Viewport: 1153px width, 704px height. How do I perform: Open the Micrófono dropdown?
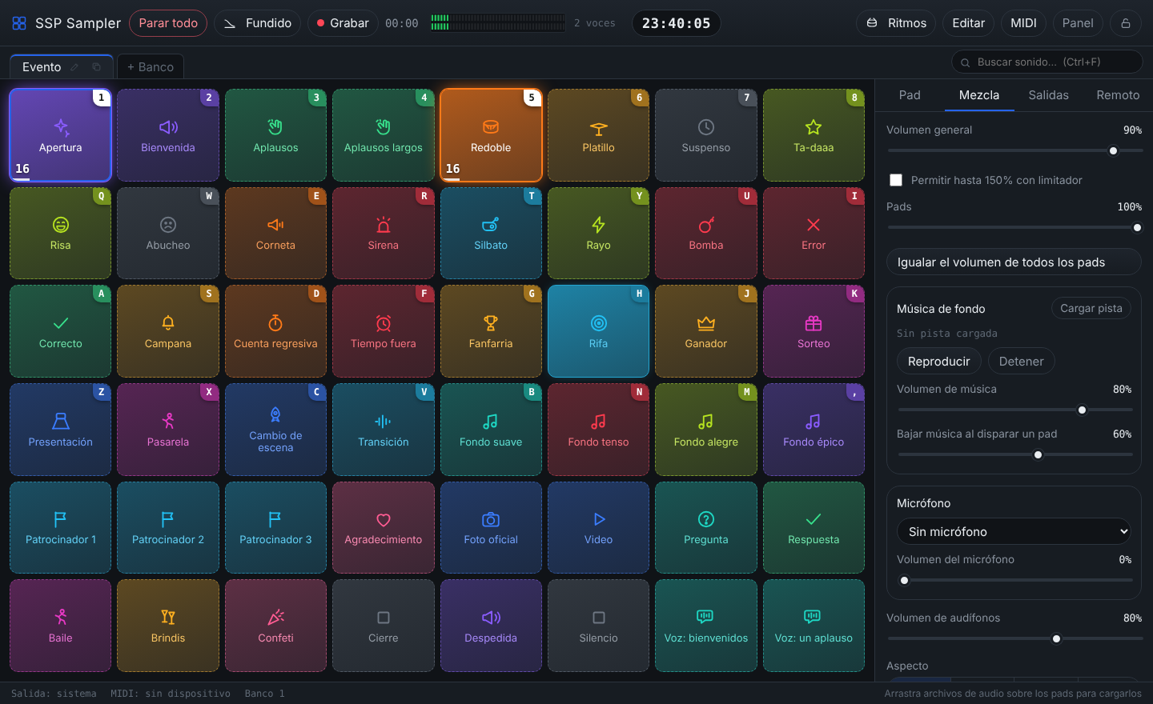1014,531
